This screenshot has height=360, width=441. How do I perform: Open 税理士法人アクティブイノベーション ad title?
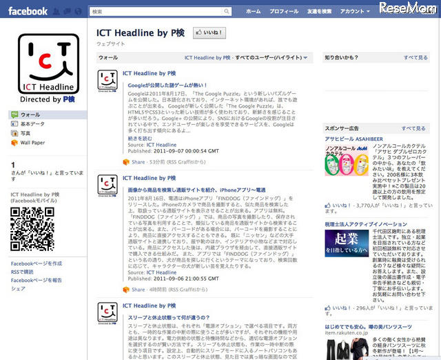click(x=366, y=224)
